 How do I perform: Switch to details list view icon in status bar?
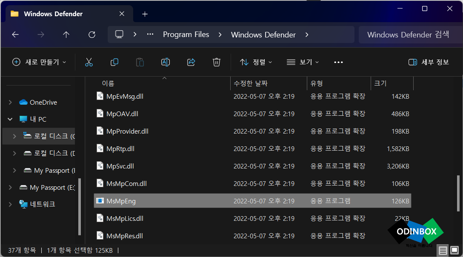point(443,251)
